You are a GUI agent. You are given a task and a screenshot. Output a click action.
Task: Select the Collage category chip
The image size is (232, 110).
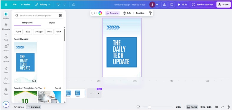tap(39, 32)
